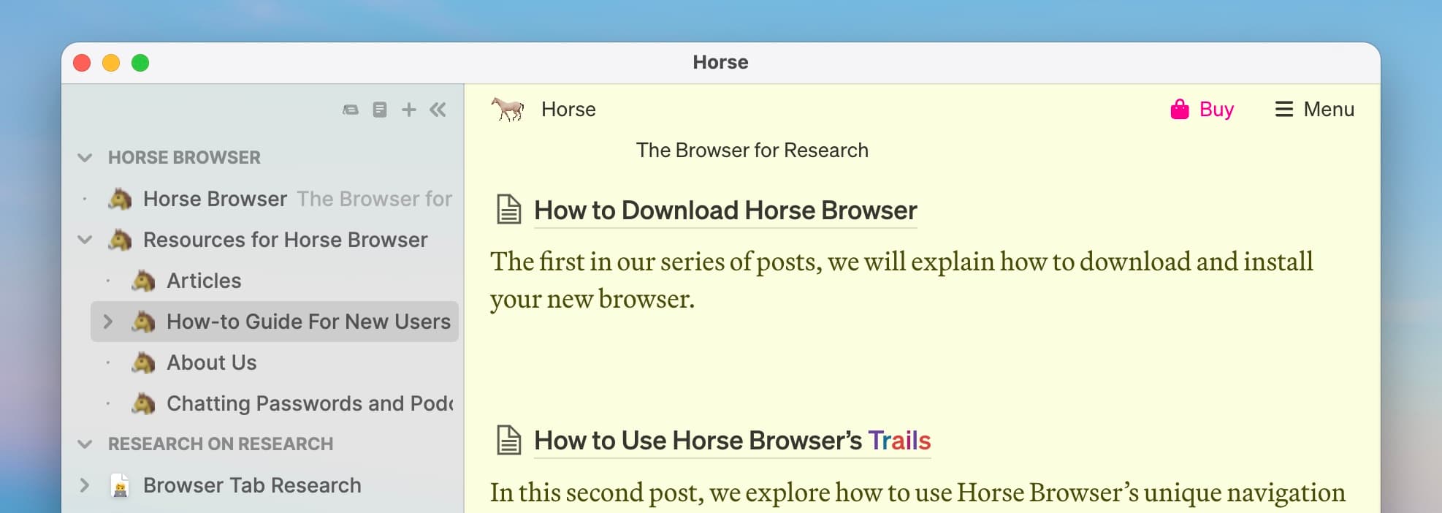Click the eraser-shaped icon in sidebar toolbar
The width and height of the screenshot is (1442, 513).
pos(351,110)
